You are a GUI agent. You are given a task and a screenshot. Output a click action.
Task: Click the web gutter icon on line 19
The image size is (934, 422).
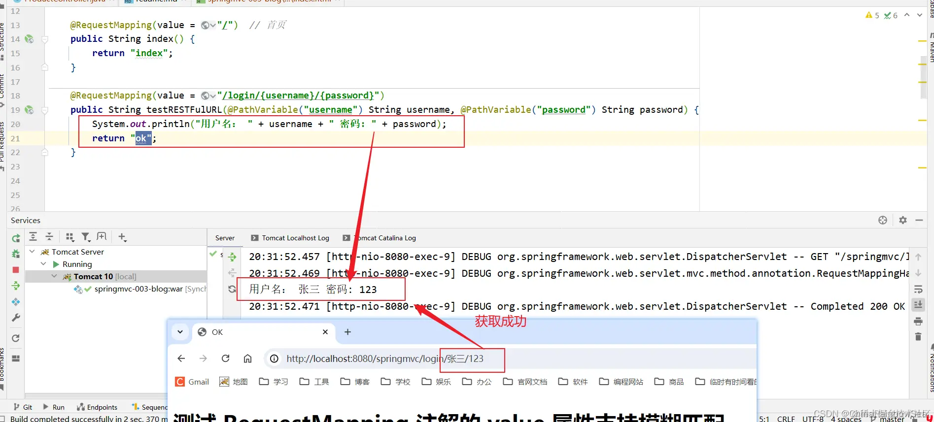pyautogui.click(x=29, y=110)
